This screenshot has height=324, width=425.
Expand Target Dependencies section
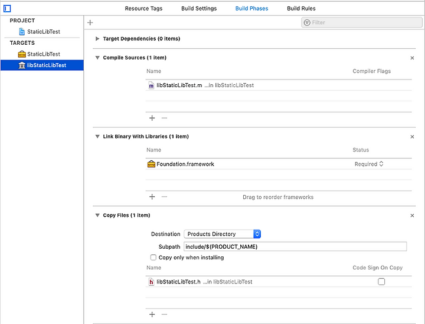[97, 39]
